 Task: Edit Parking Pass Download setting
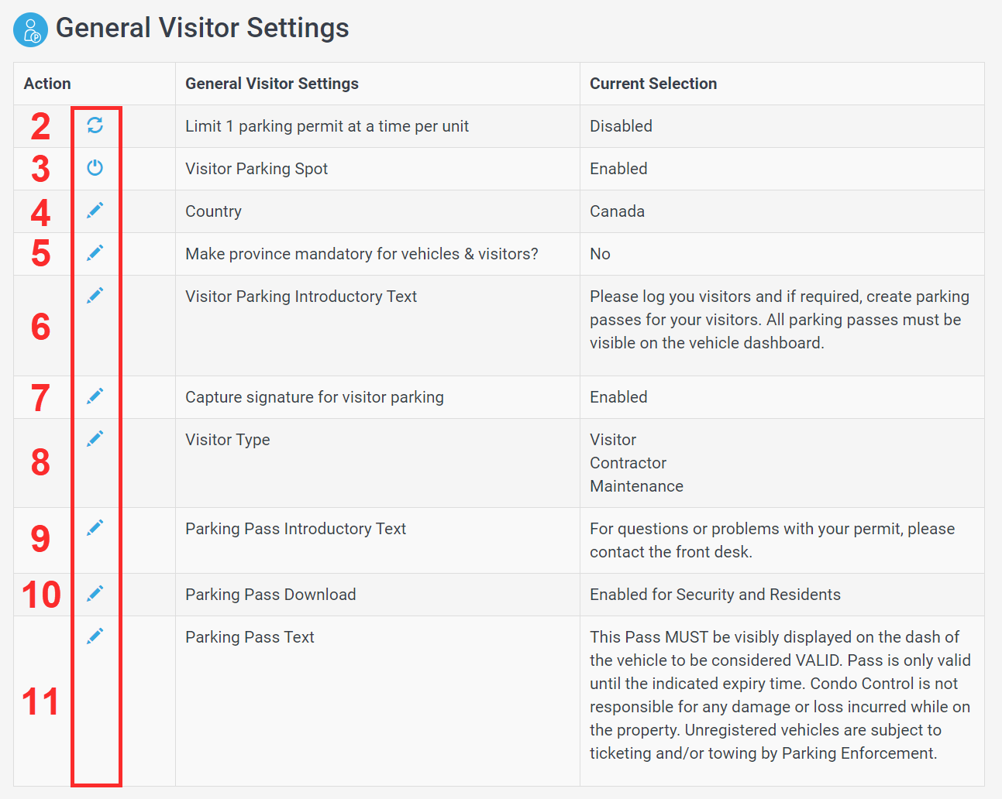coord(95,593)
